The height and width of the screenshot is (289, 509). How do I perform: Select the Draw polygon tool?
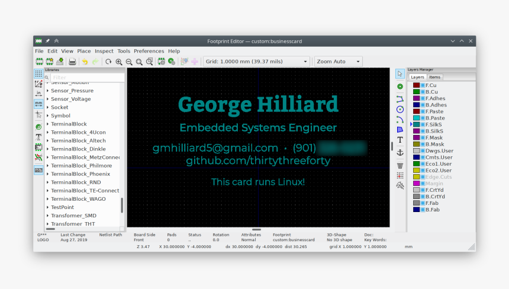[x=400, y=130]
